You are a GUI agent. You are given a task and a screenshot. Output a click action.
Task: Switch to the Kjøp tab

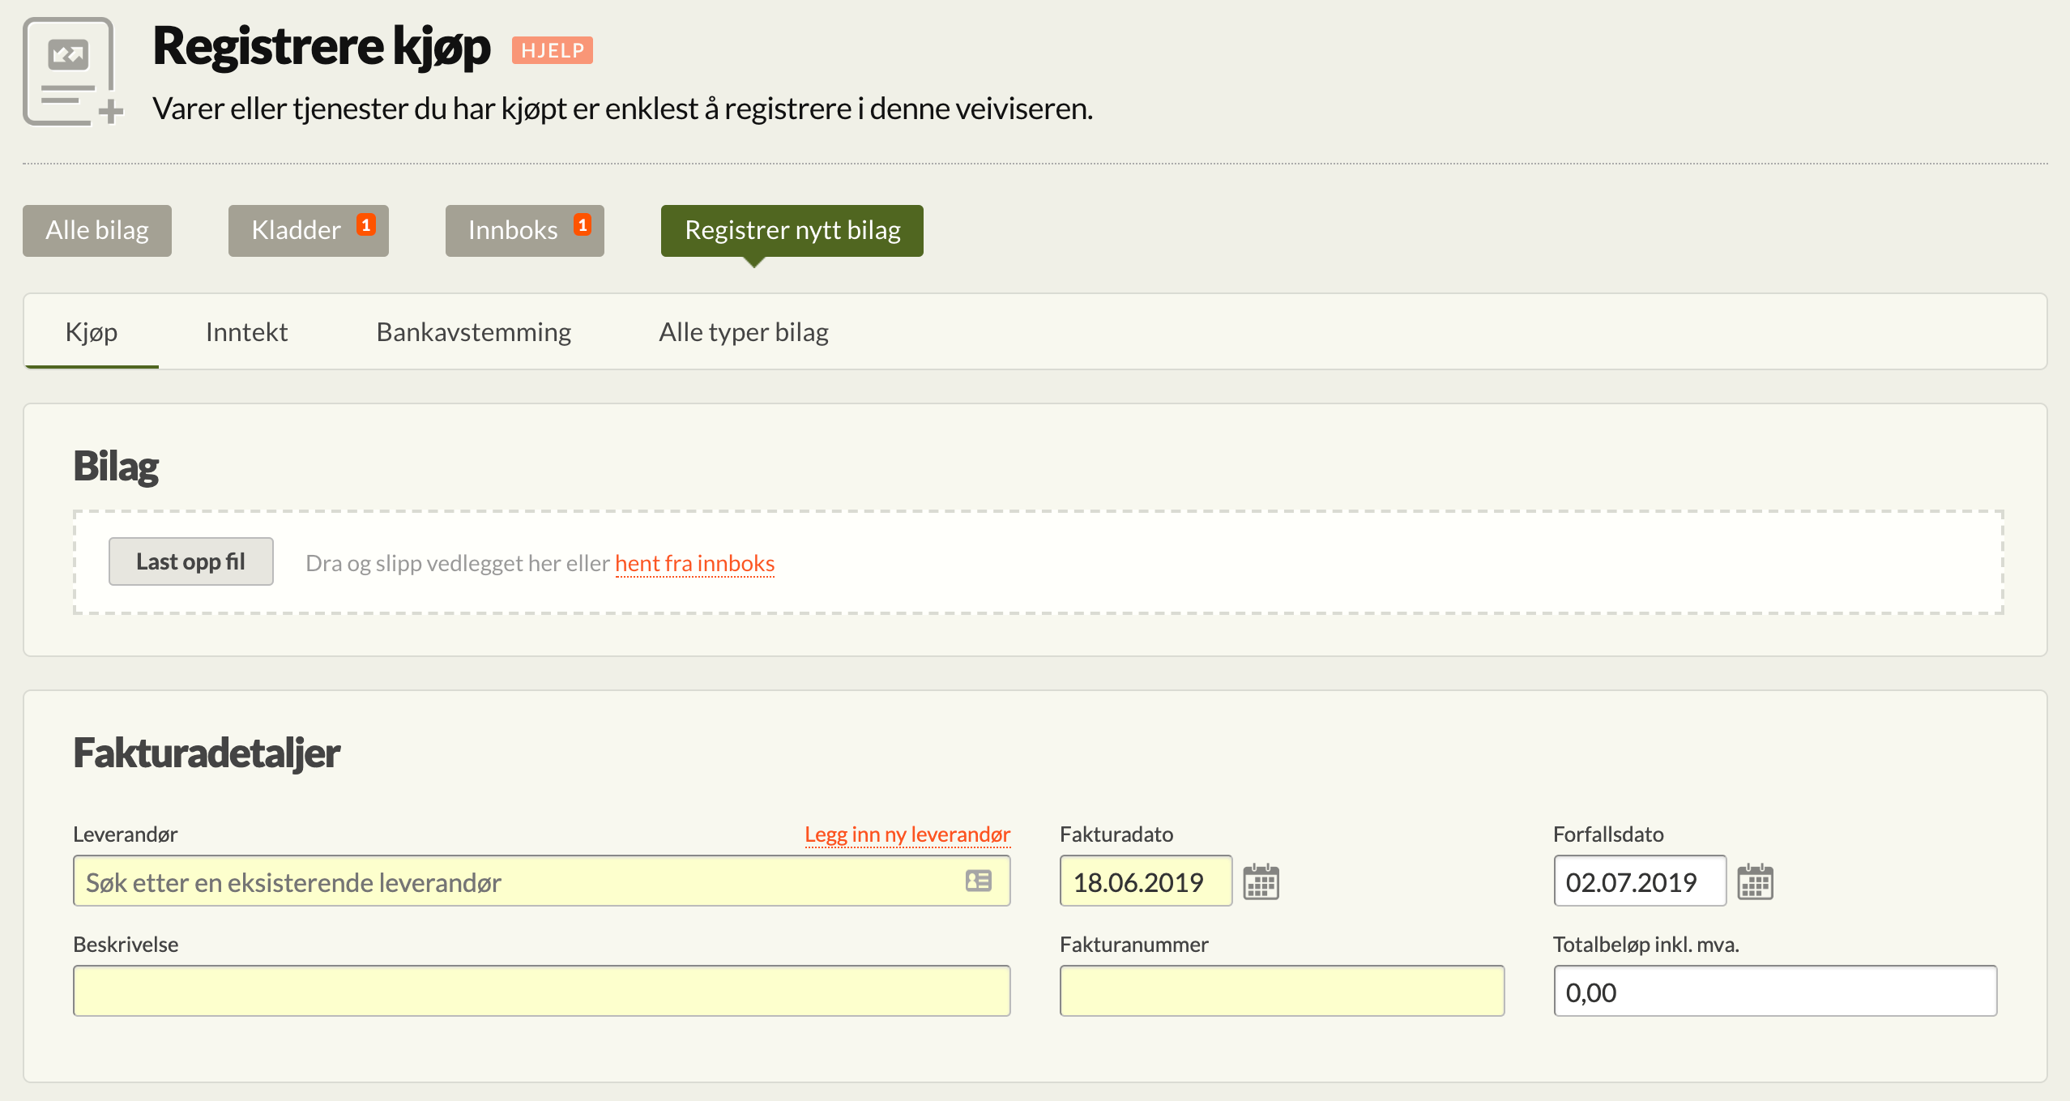pyautogui.click(x=92, y=332)
